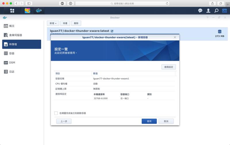Close the 新增容器 dialog
230x145 pixels.
point(175,37)
